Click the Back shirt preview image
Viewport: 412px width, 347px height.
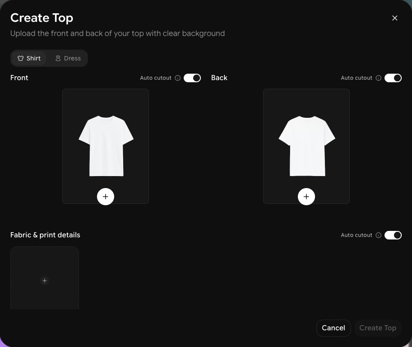pos(307,146)
